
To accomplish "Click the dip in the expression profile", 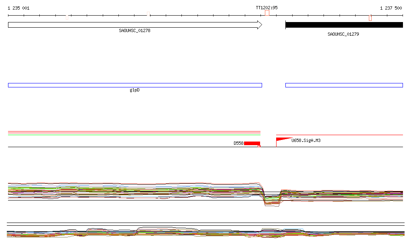I will (271, 200).
